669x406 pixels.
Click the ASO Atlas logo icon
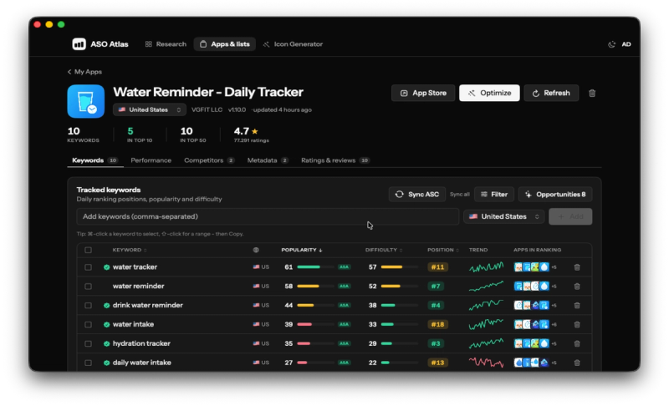tap(79, 44)
